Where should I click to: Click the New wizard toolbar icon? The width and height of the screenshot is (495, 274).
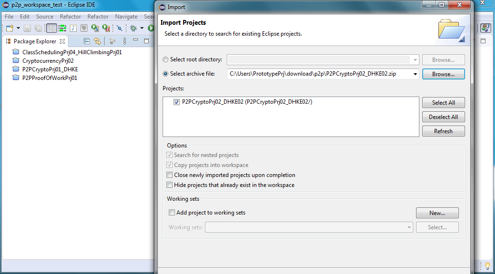click(x=10, y=29)
